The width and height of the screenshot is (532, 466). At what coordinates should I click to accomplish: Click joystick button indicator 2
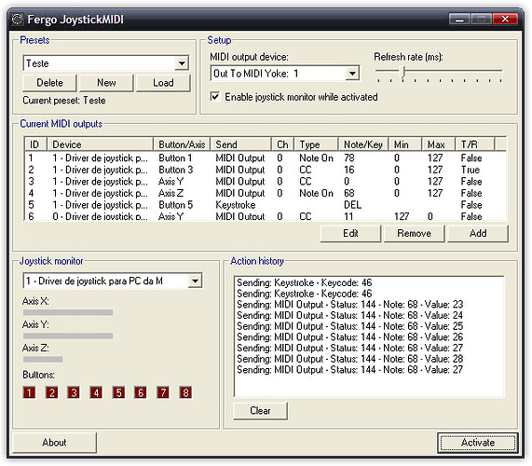pyautogui.click(x=51, y=392)
